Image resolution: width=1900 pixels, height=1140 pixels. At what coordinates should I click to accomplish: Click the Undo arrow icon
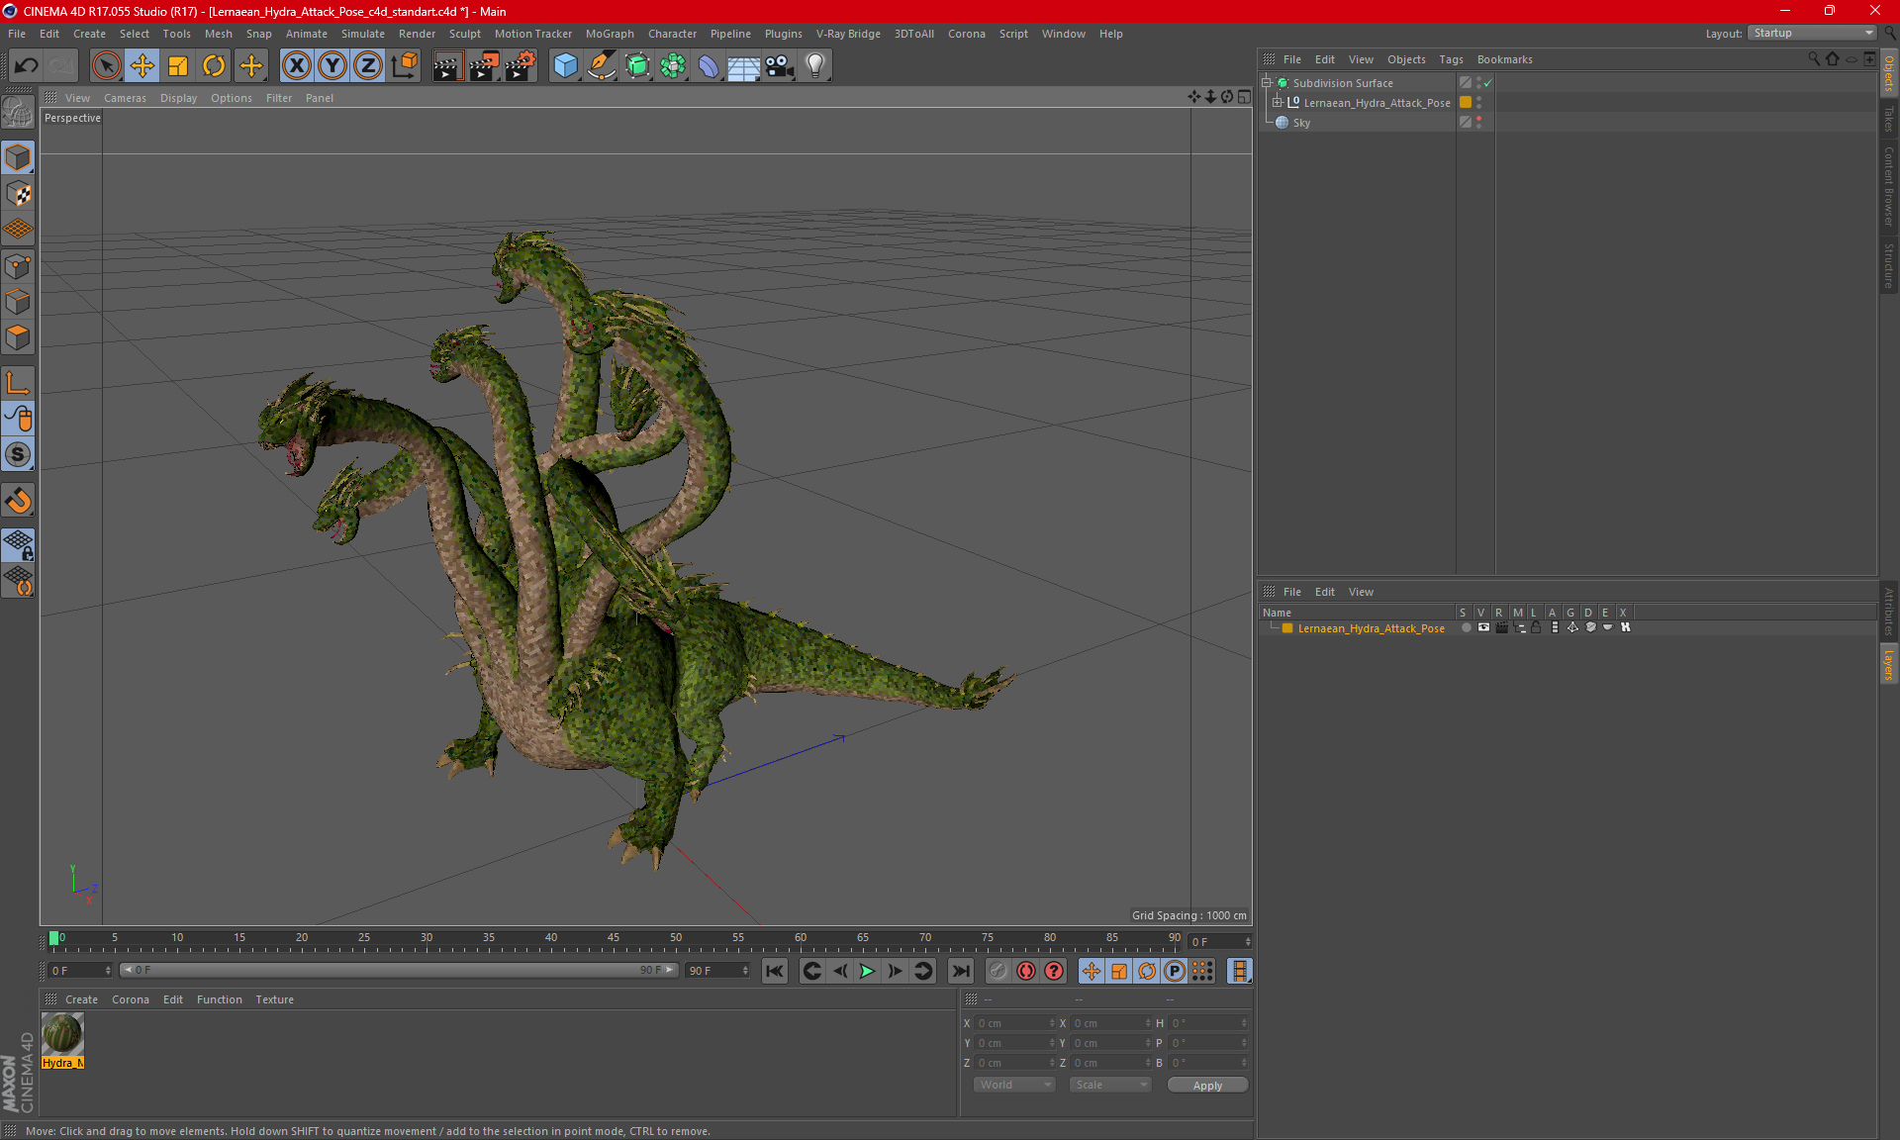click(x=27, y=66)
